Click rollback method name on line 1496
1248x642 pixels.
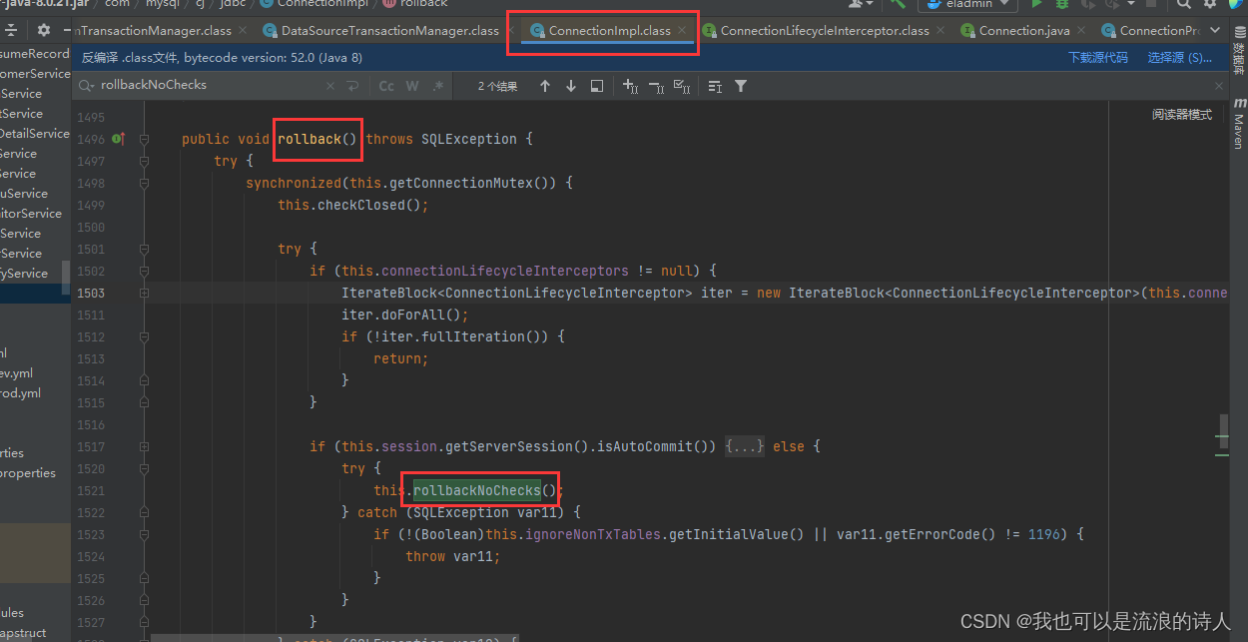[310, 139]
